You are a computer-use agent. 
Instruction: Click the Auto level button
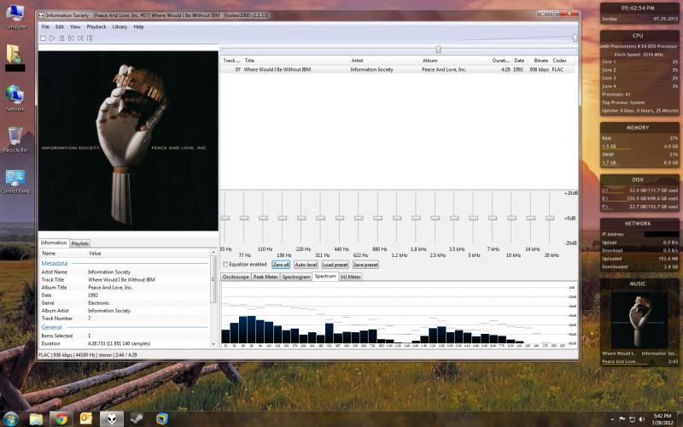coord(306,265)
